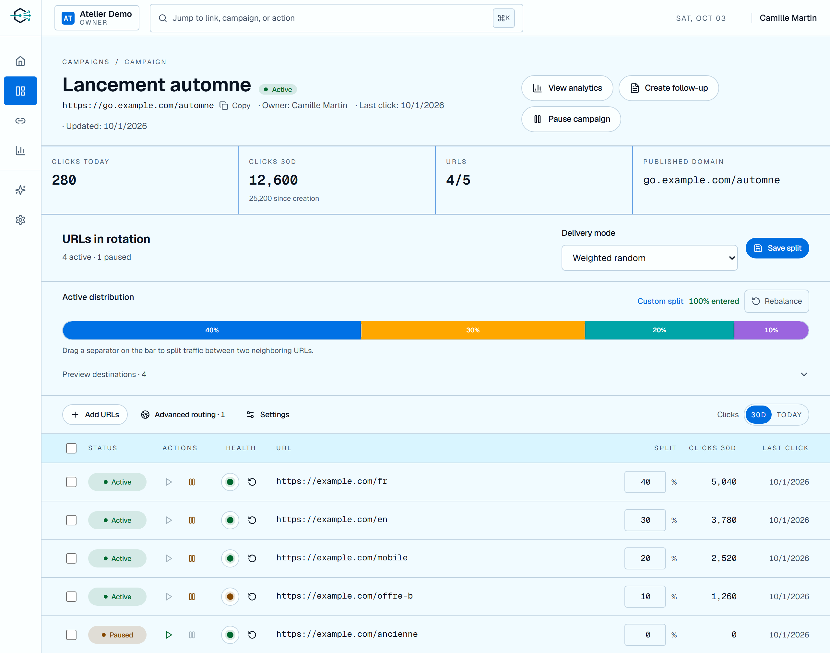
Task: Check the example.com/mobile row checkbox
Action: [x=71, y=558]
